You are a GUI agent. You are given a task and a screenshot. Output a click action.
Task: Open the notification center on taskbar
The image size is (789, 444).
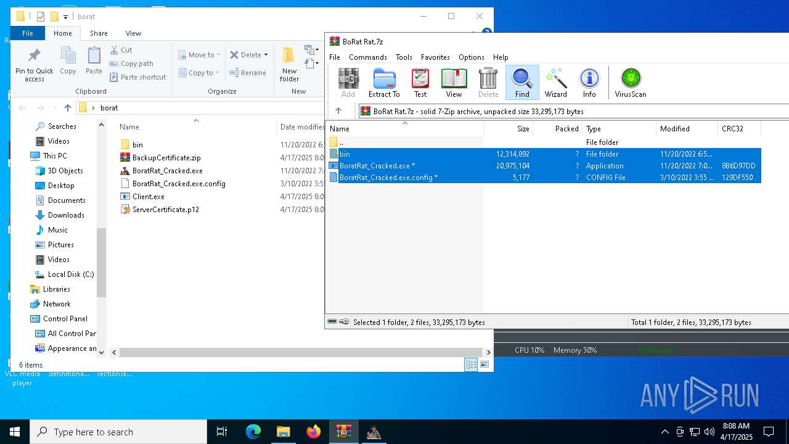[x=769, y=432]
